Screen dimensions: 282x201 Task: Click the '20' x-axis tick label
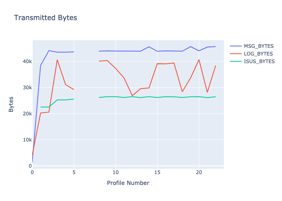click(x=199, y=172)
